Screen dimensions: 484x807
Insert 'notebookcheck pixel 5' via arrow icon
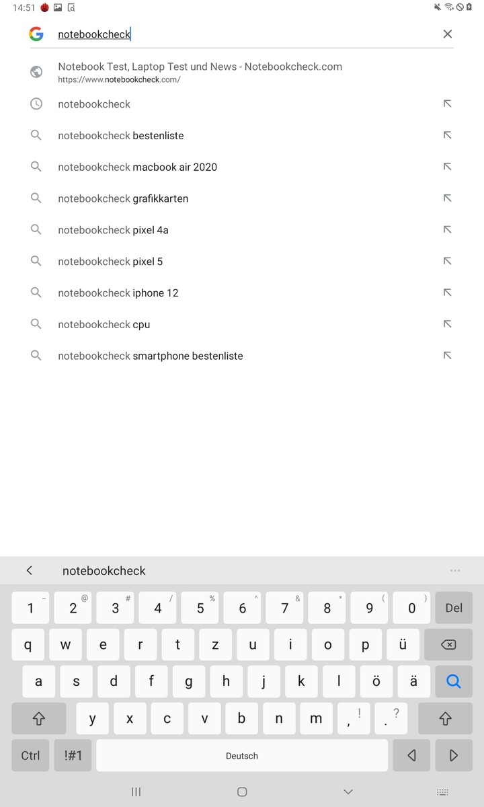click(447, 261)
